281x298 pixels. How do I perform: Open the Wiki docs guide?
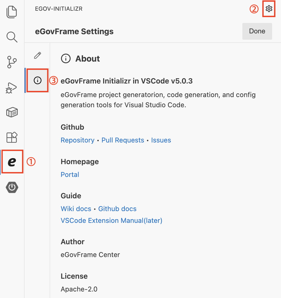coord(76,209)
